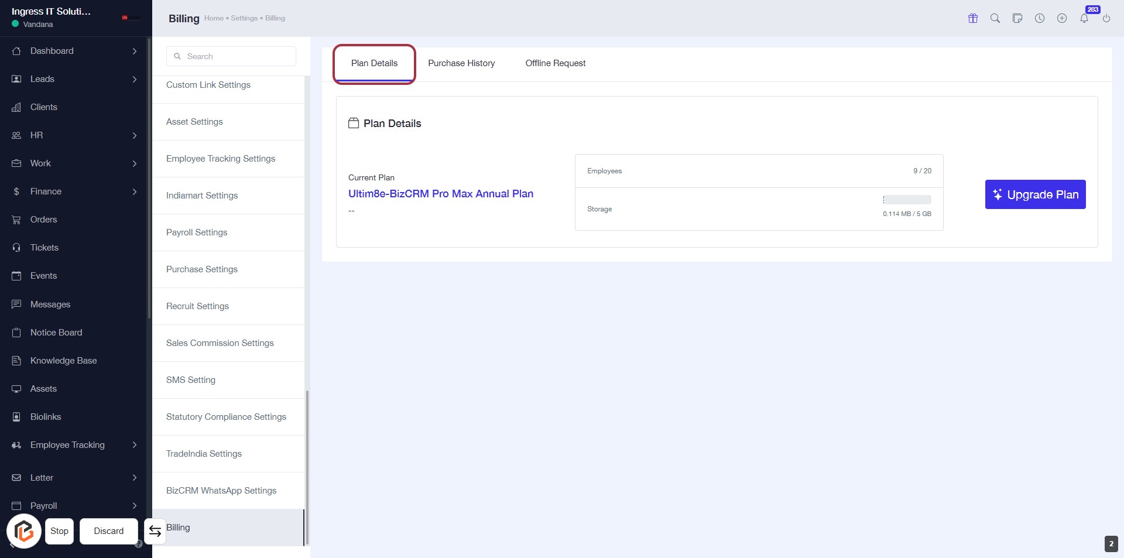Viewport: 1124px width, 558px height.
Task: Click the storage usage progress bar
Action: click(907, 200)
